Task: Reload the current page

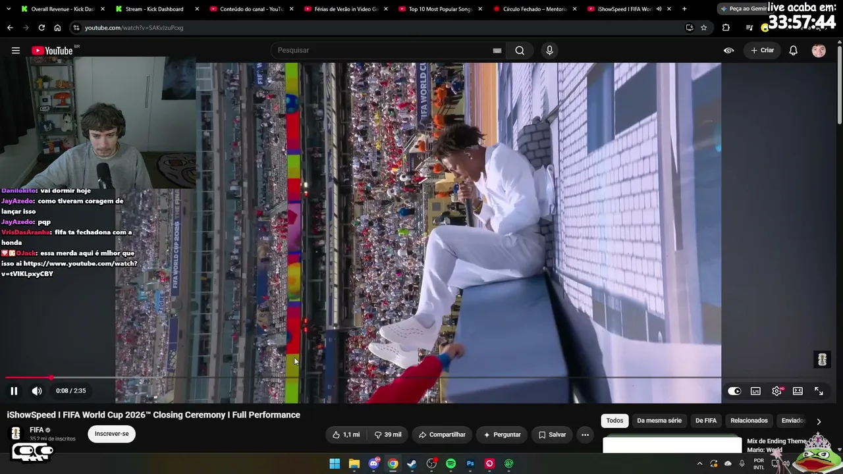Action: pyautogui.click(x=41, y=28)
